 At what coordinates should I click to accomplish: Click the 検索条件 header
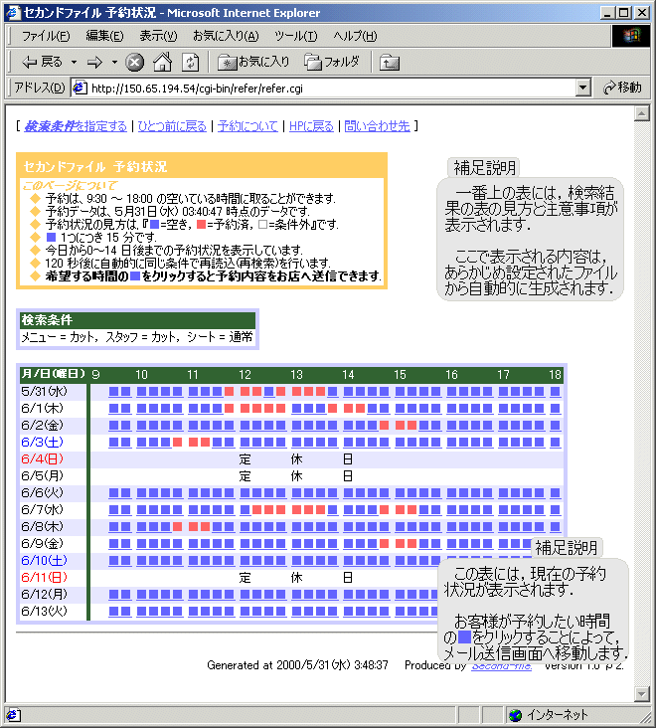click(x=138, y=320)
